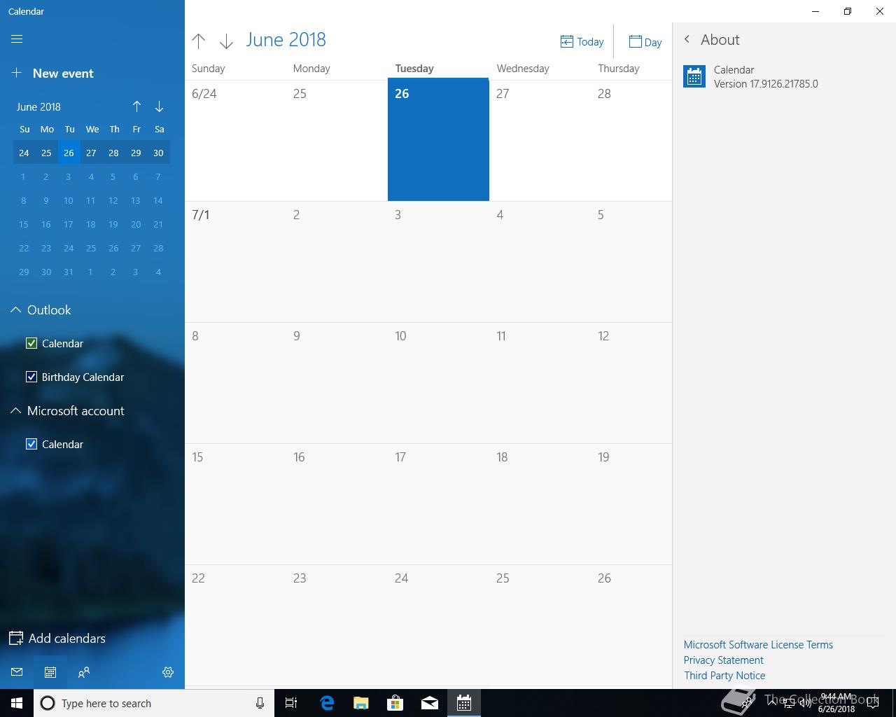Open Microsoft Store from taskbar
The width and height of the screenshot is (896, 717).
pyautogui.click(x=395, y=703)
